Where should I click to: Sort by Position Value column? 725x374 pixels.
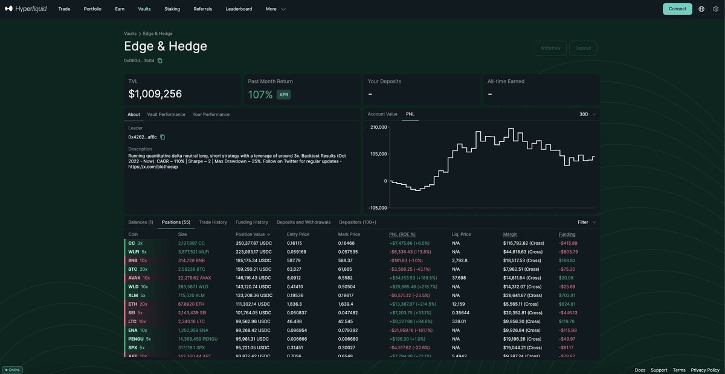tap(253, 234)
